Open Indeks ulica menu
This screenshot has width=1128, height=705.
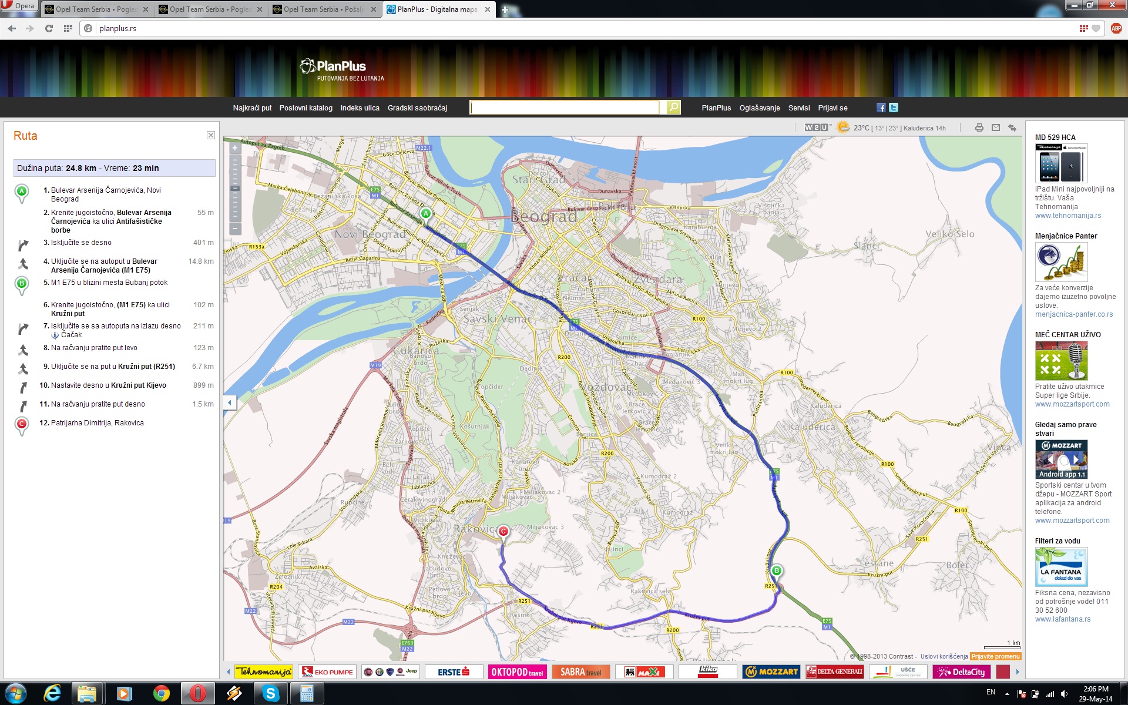pyautogui.click(x=360, y=108)
